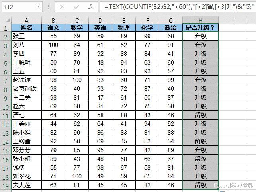Viewport: 256px width, 192px height.
Task: Click the 升级 result for 张三
Action: click(x=201, y=36)
